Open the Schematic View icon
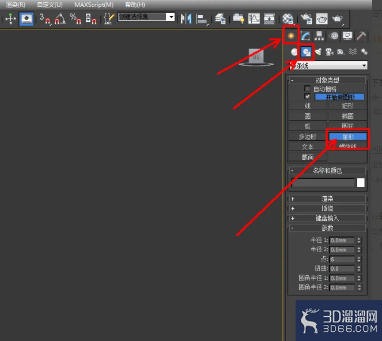Viewport: 382px width, 341px height. click(269, 18)
